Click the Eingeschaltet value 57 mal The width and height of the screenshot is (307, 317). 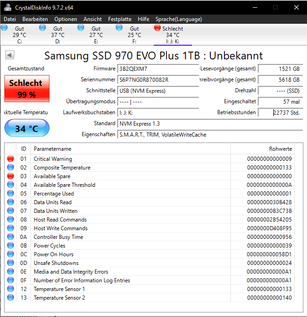[x=281, y=101]
